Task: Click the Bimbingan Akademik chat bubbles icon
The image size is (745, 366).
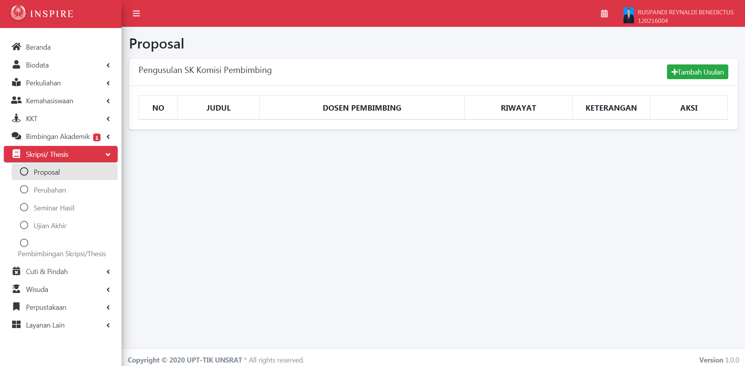Action: 16,136
